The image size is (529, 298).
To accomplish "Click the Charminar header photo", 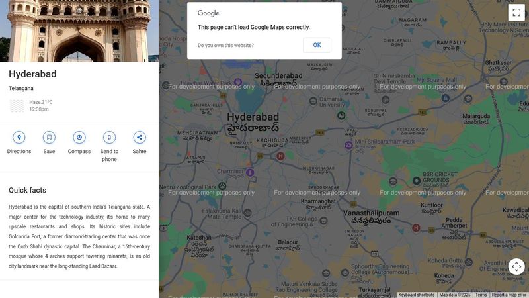I will [x=79, y=30].
